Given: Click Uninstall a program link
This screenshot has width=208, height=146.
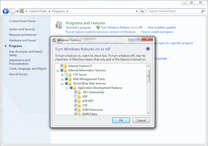Looking at the screenshot, I should click(x=79, y=28).
